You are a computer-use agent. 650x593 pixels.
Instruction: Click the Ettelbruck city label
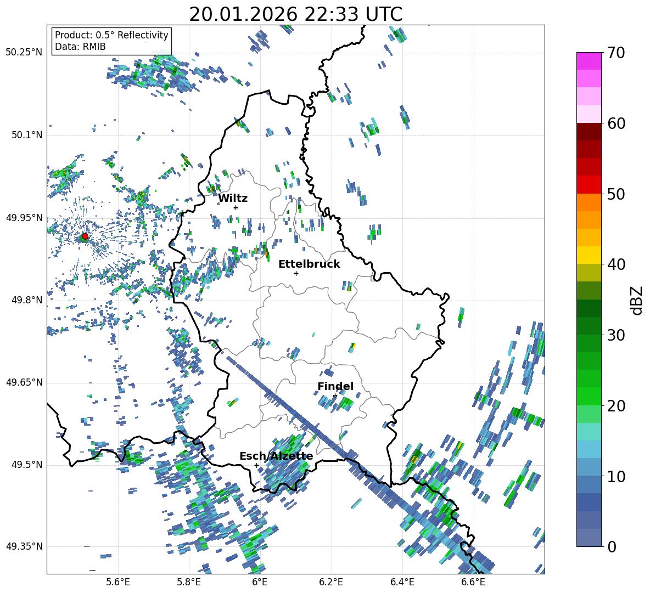click(309, 264)
